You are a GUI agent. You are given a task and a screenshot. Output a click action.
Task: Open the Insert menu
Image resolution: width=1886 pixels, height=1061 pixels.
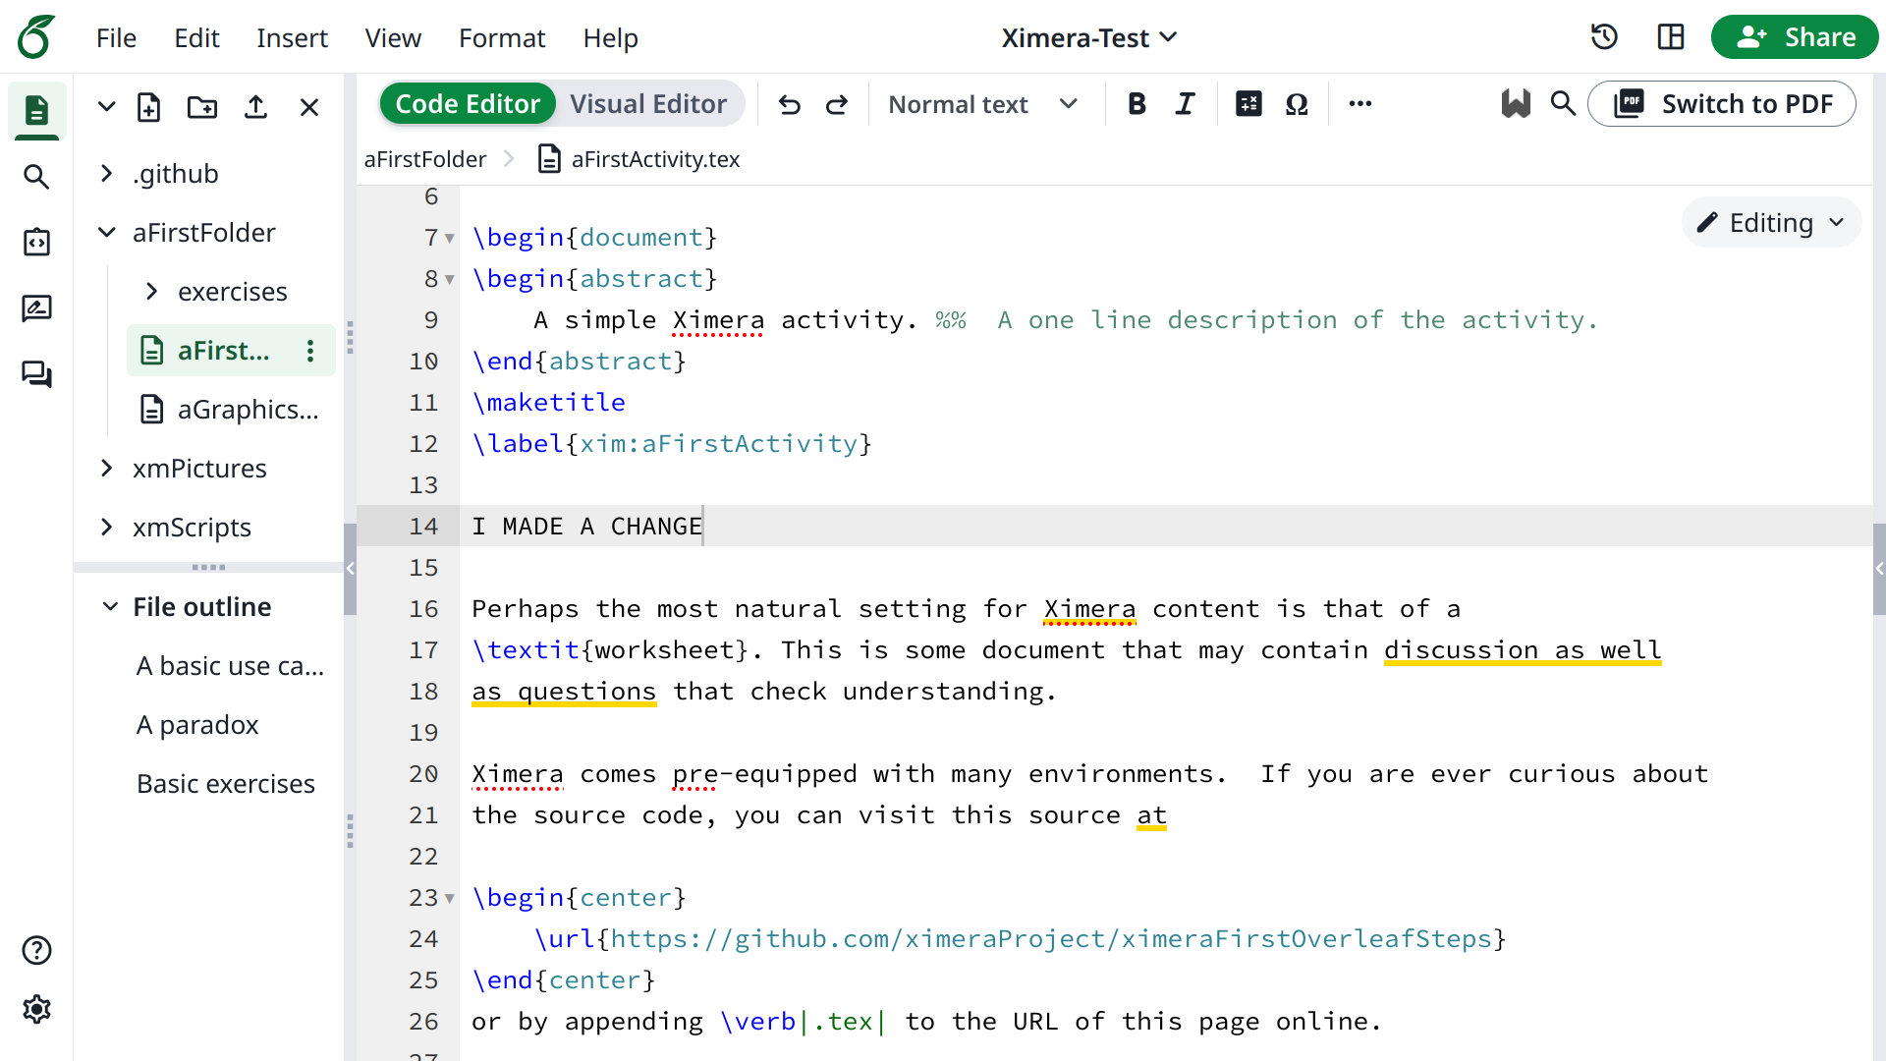(x=292, y=38)
